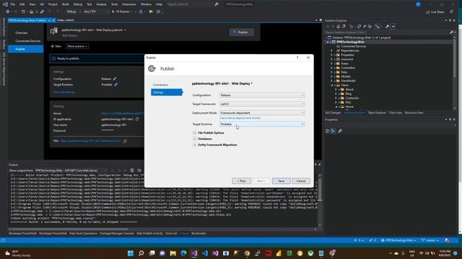Select Overview in the left navigation
Viewport: 462px width, 259px height.
(x=21, y=33)
